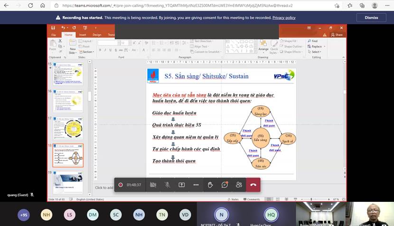Unmute the microphone in call controls
394x226 pixels.
[167, 185]
